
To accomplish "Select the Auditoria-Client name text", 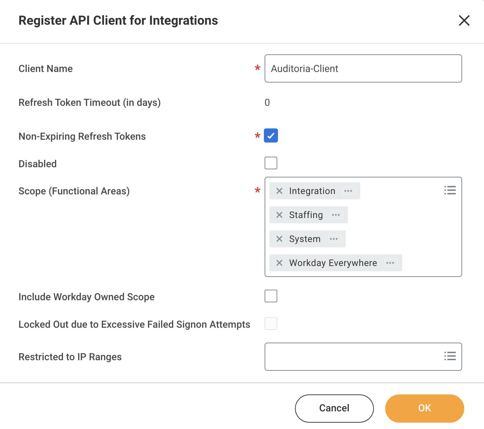I will click(x=304, y=68).
